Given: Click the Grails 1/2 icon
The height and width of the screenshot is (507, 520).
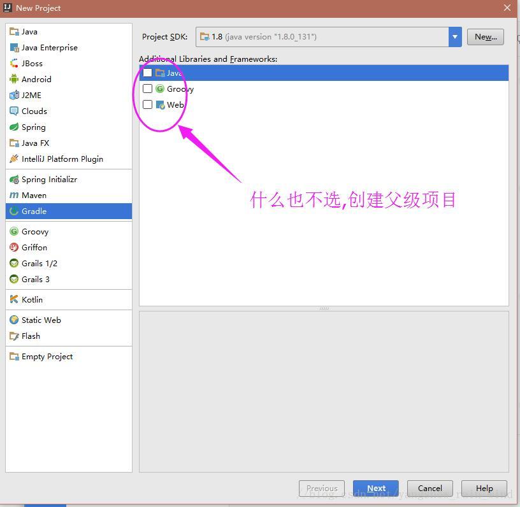Looking at the screenshot, I should tap(14, 263).
